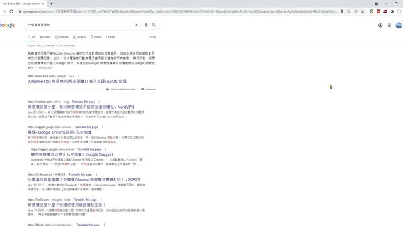403x226 pixels.
Task: Open the red square extension icon
Action: [x=378, y=11]
